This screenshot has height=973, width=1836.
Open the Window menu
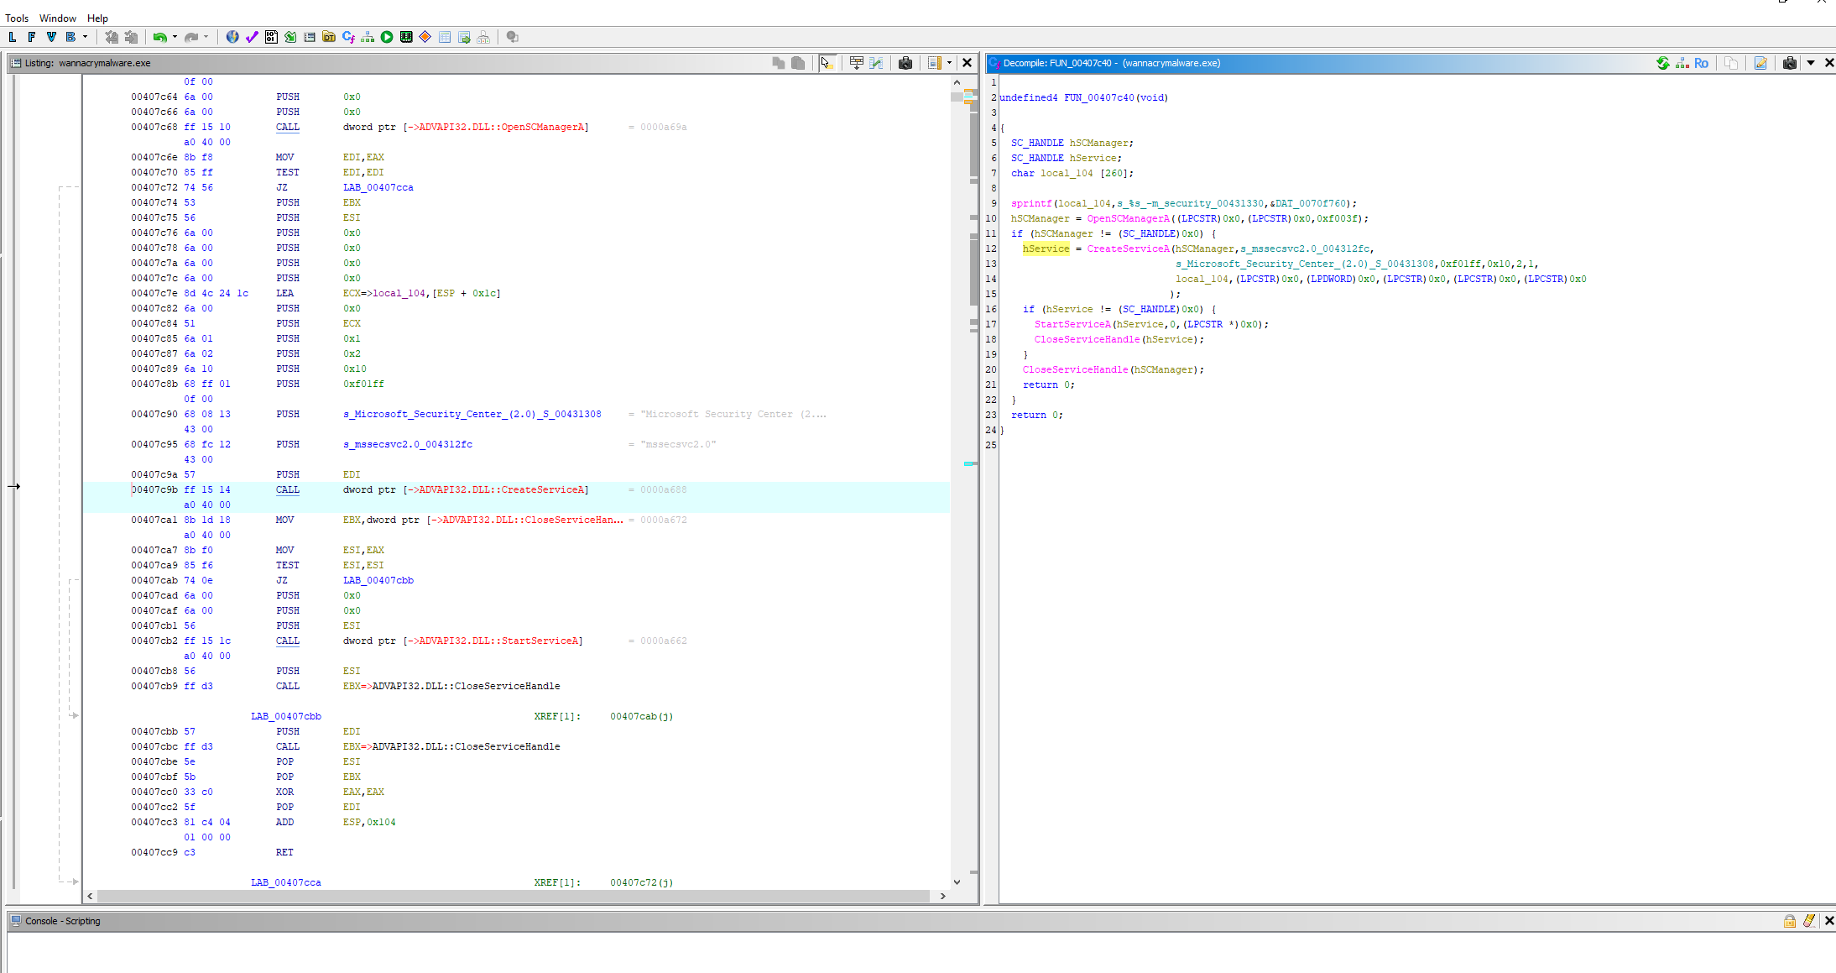pyautogui.click(x=58, y=18)
